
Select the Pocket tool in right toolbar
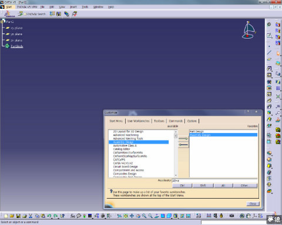tap(269, 75)
